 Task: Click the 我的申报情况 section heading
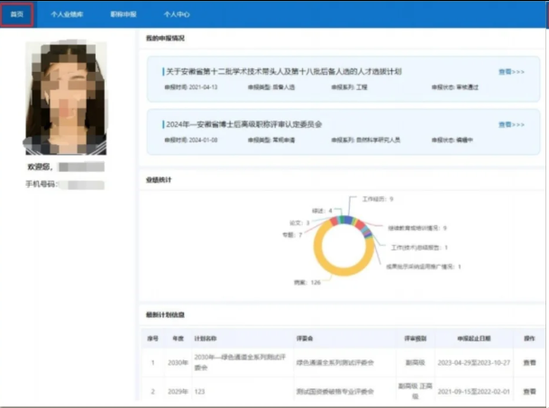pos(165,38)
